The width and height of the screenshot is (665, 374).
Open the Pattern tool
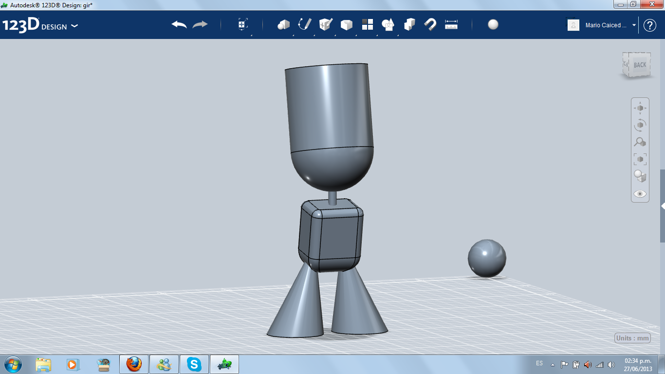click(x=367, y=24)
